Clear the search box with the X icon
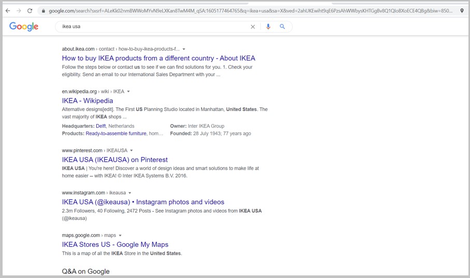 [253, 26]
